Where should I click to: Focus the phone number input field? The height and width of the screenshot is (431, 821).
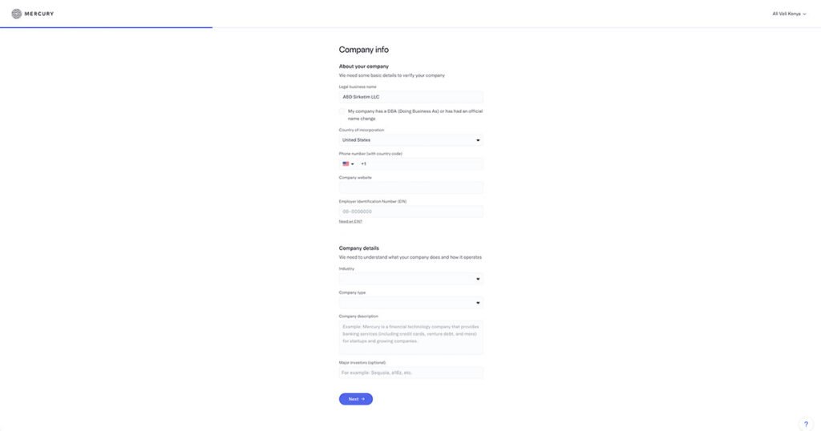coord(420,163)
